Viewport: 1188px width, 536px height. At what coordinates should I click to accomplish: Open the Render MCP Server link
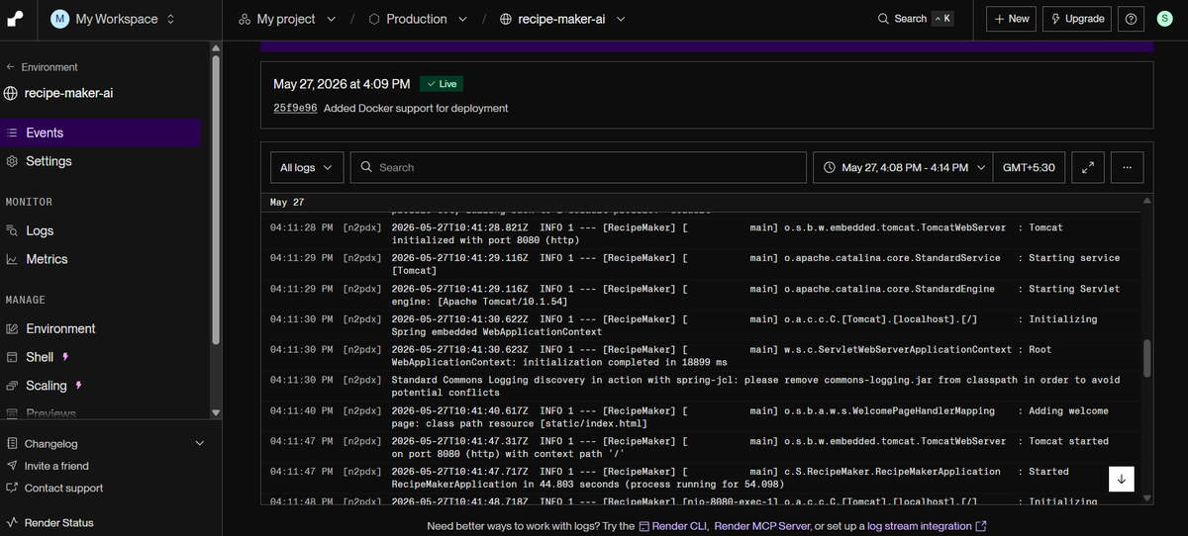(762, 526)
